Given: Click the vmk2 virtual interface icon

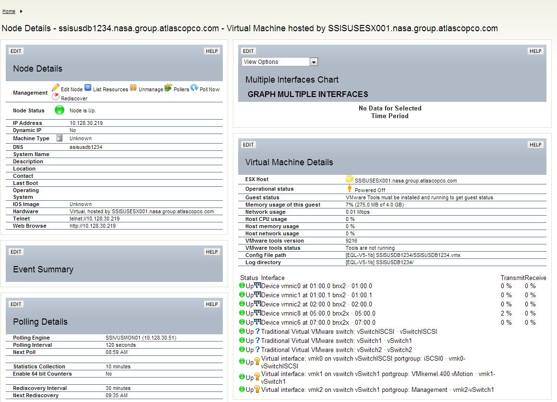Looking at the screenshot, I should coord(257,390).
